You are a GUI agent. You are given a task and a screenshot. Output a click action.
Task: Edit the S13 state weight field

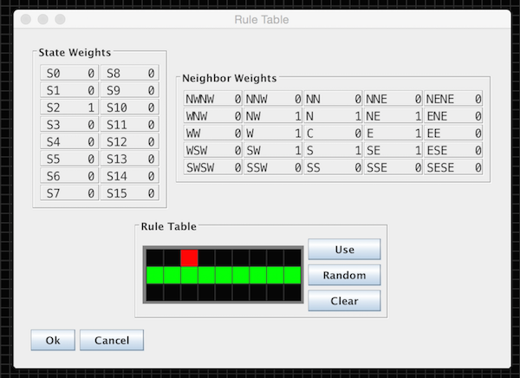(x=130, y=159)
